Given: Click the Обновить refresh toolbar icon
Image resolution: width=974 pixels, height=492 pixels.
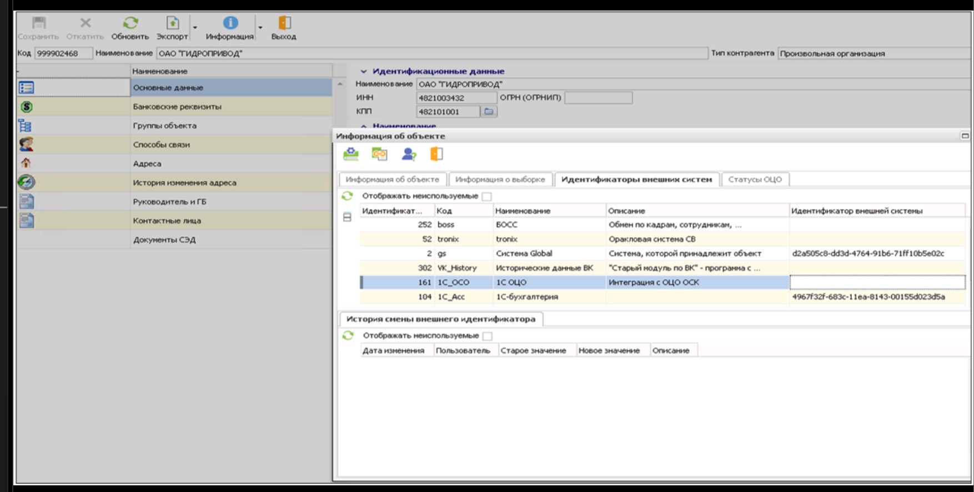Looking at the screenshot, I should coord(130,23).
